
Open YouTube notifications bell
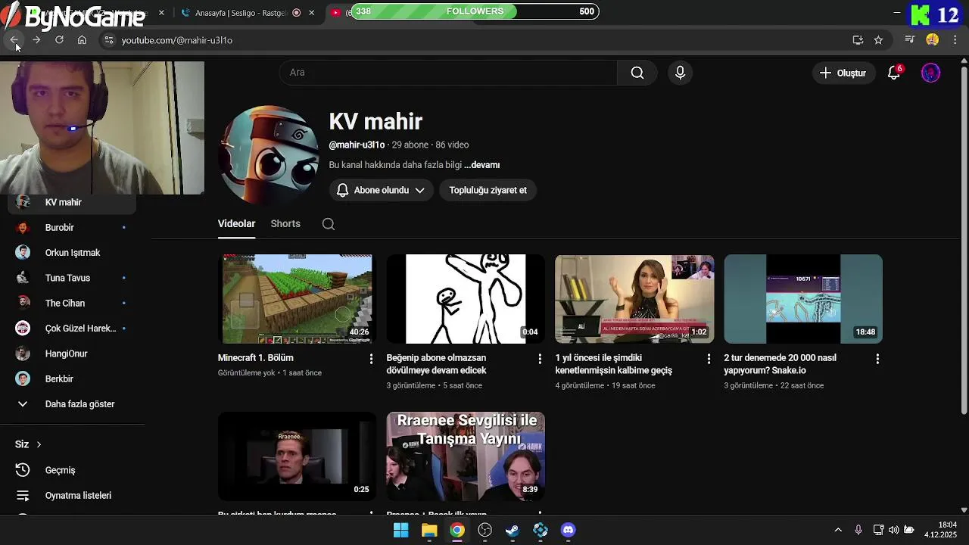(x=894, y=73)
